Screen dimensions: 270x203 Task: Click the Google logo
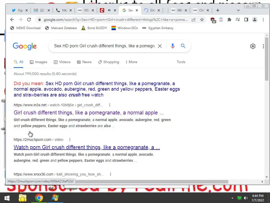tap(25, 46)
